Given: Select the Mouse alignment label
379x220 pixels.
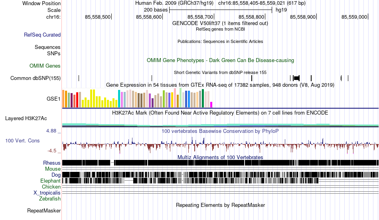Looking at the screenshot, I should pos(53,169).
